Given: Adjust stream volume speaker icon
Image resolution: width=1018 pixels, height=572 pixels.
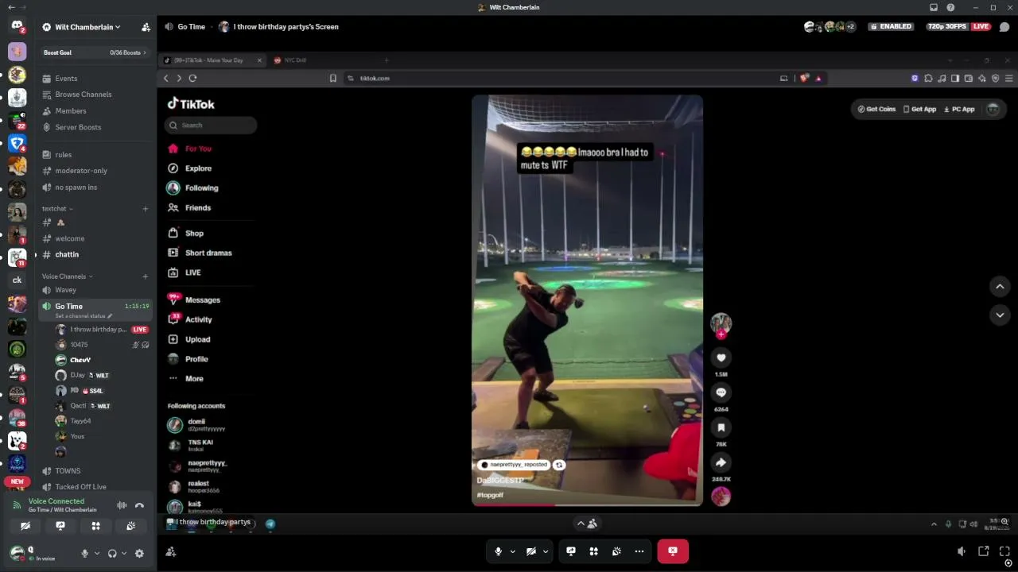Looking at the screenshot, I should tap(962, 551).
